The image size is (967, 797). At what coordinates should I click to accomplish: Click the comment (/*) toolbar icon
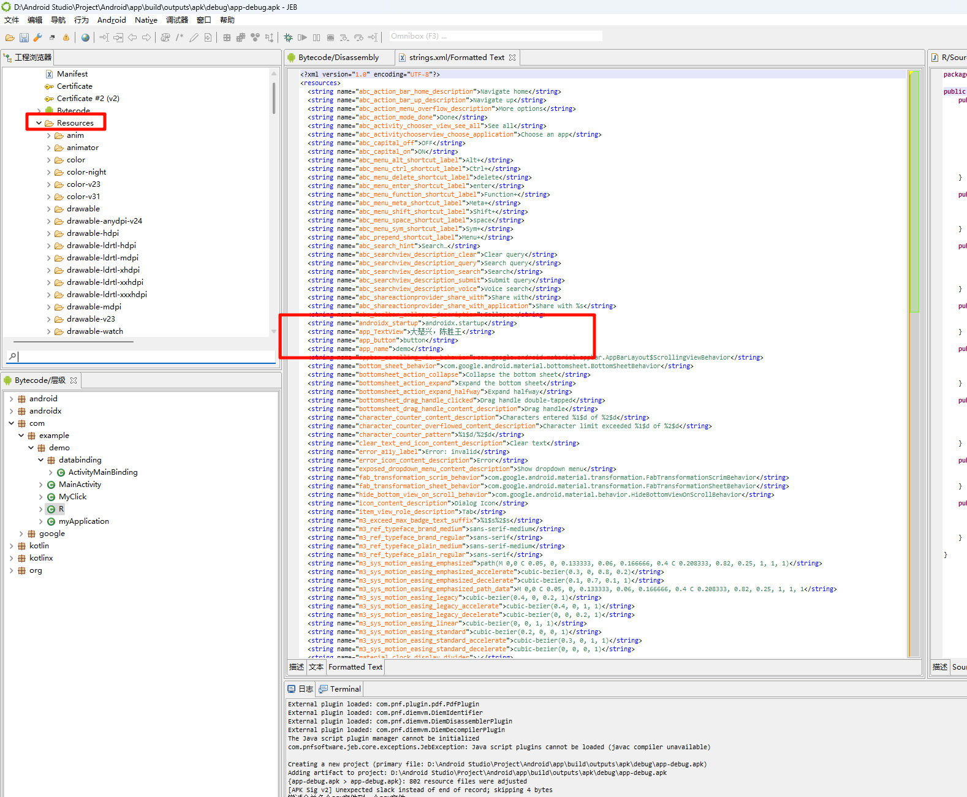tap(180, 38)
